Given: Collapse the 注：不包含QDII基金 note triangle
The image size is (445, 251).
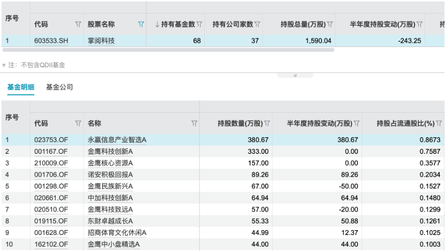Looking at the screenshot, I should pyautogui.click(x=4, y=65).
